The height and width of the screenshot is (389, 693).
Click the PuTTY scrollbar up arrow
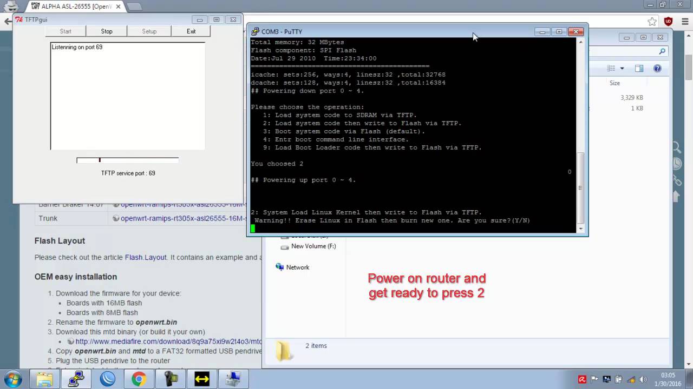tap(580, 42)
